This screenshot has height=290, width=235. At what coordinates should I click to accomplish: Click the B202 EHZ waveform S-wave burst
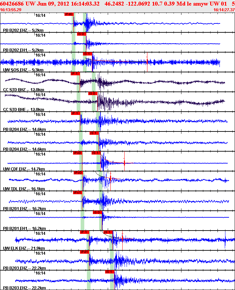(x=89, y=23)
